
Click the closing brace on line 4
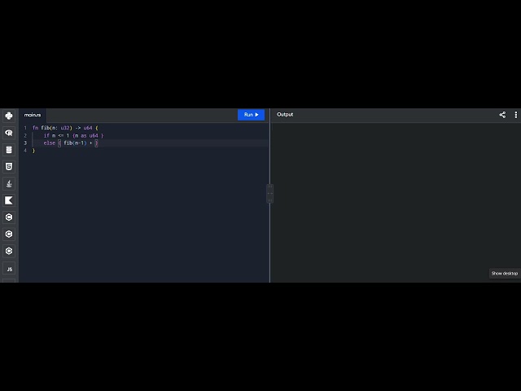pyautogui.click(x=33, y=151)
